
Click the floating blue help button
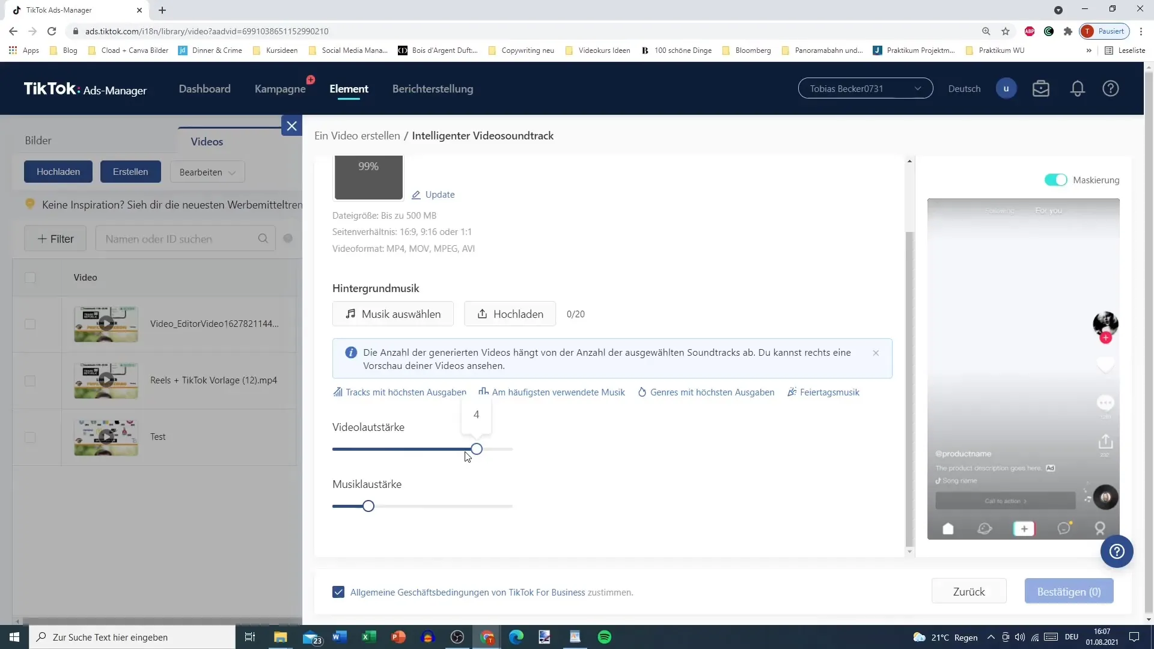point(1117,551)
